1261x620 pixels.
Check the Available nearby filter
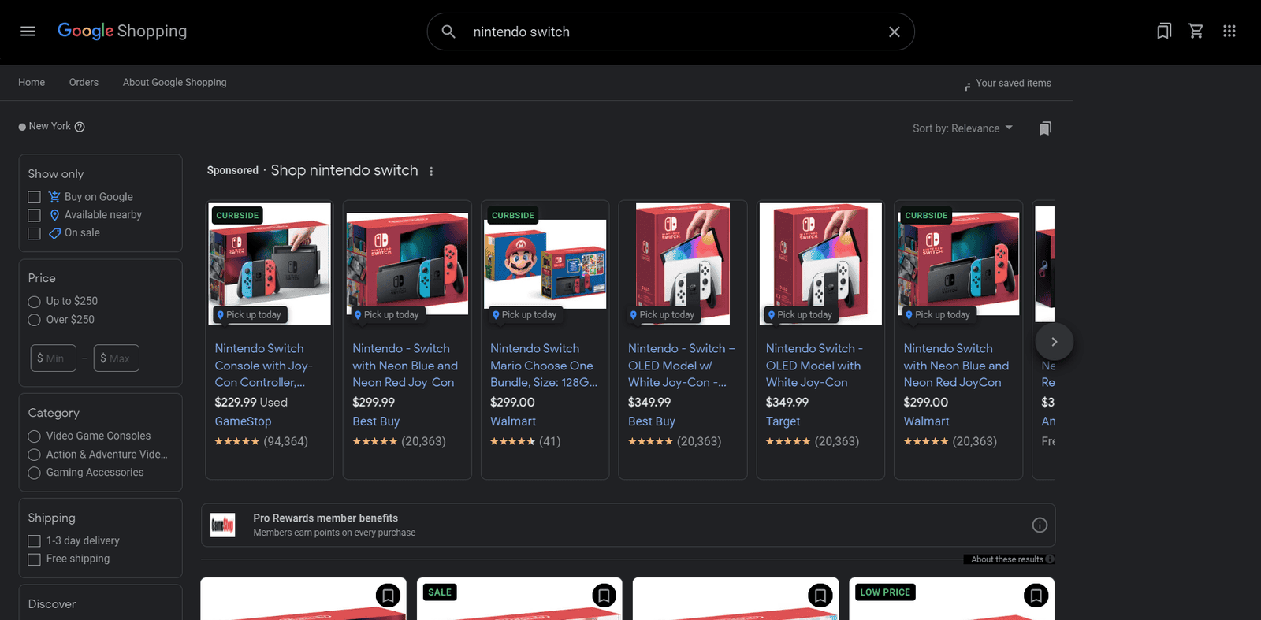[x=34, y=215]
